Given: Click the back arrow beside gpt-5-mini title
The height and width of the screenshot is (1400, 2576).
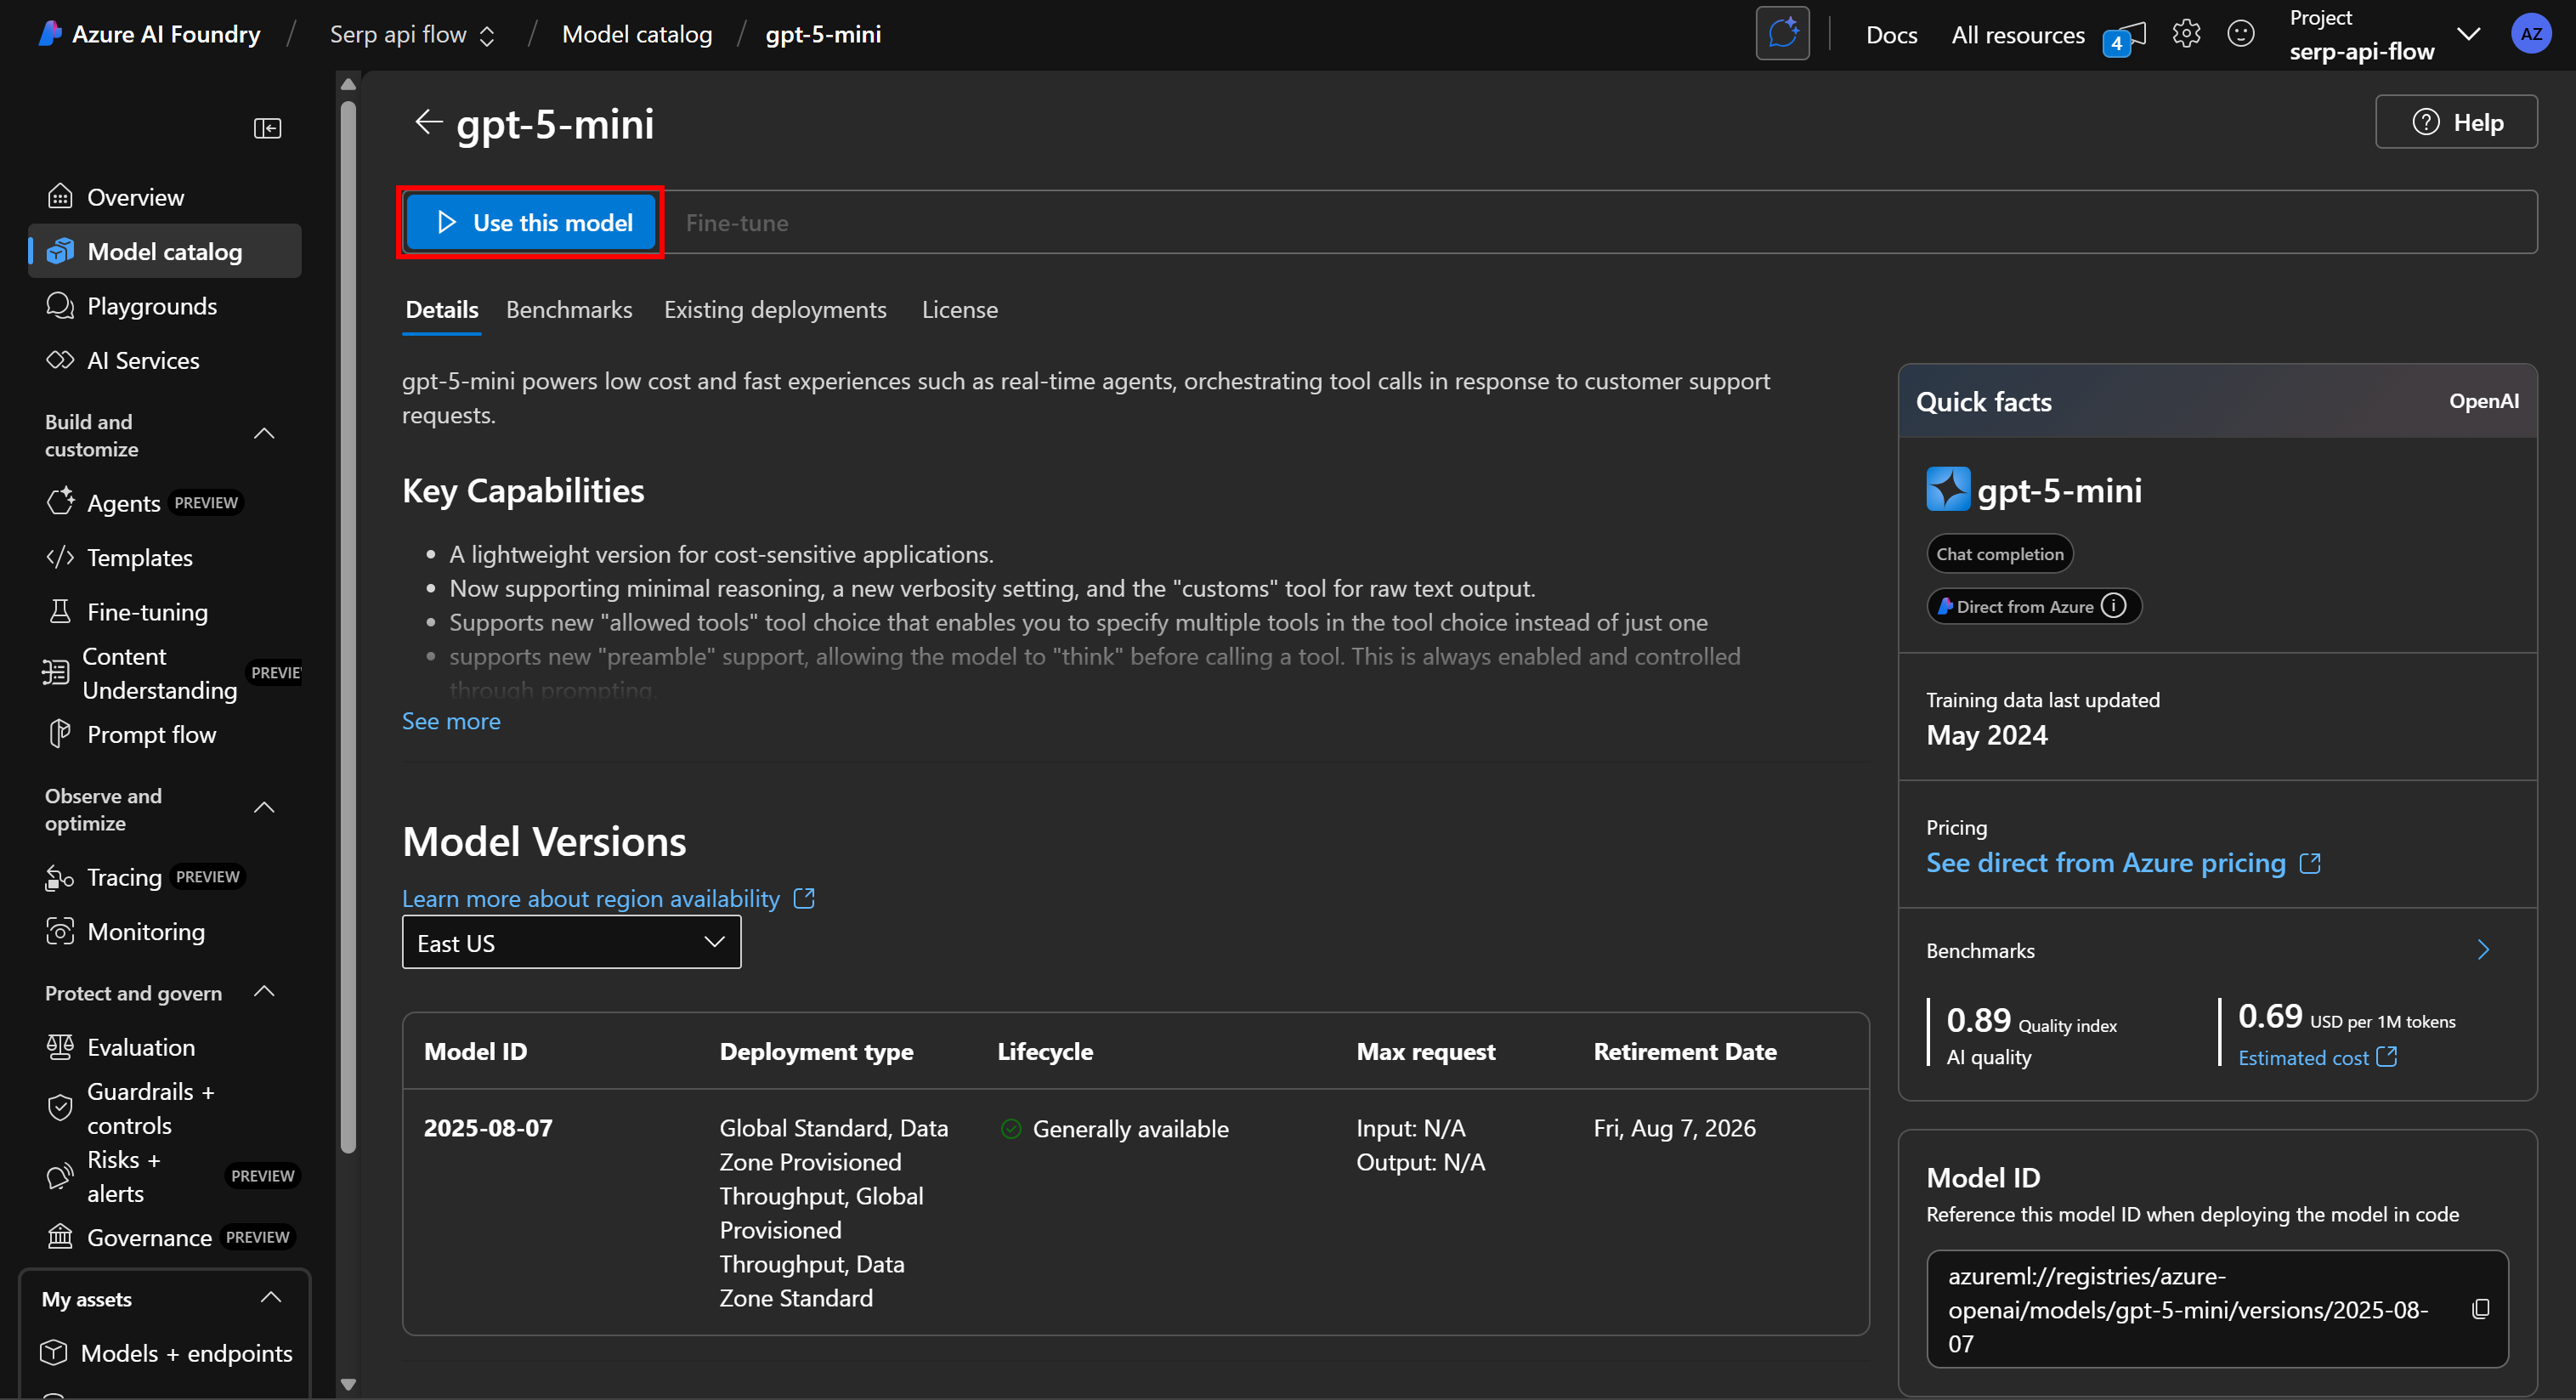Looking at the screenshot, I should (x=428, y=122).
